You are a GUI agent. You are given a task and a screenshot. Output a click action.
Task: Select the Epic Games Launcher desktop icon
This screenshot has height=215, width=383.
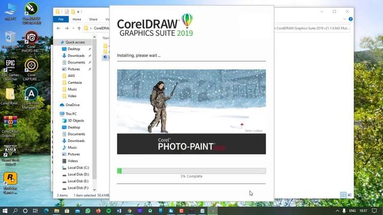[x=10, y=70]
